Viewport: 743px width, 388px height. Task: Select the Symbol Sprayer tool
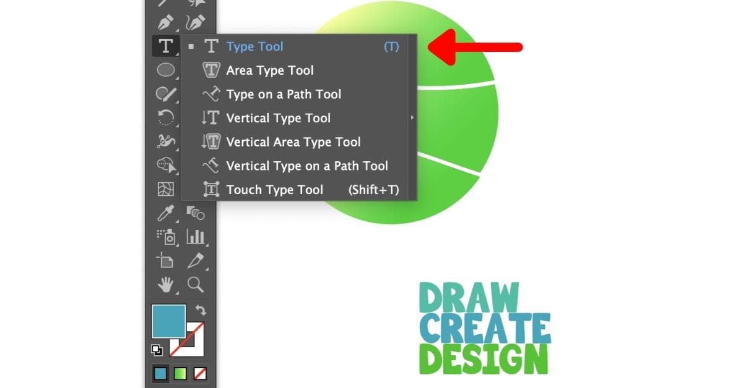165,237
